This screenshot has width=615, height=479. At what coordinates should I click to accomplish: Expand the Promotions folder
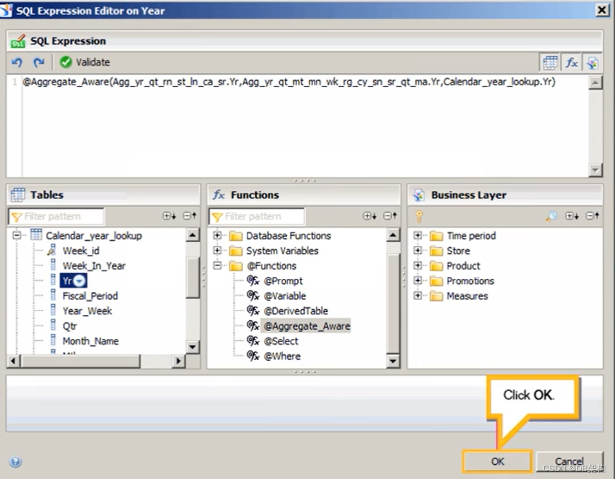pyautogui.click(x=418, y=280)
